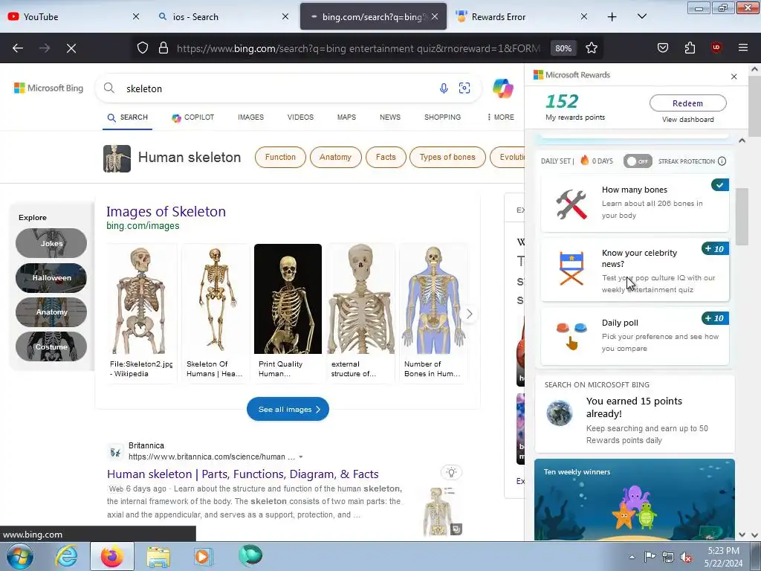The width and height of the screenshot is (761, 571).
Task: Open the IMAGES search tab
Action: coord(251,117)
